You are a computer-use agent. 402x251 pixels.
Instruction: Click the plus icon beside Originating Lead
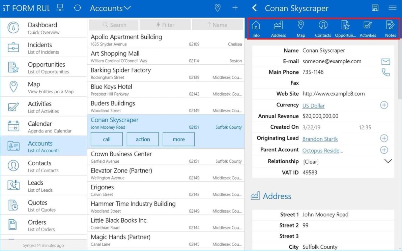point(384,138)
